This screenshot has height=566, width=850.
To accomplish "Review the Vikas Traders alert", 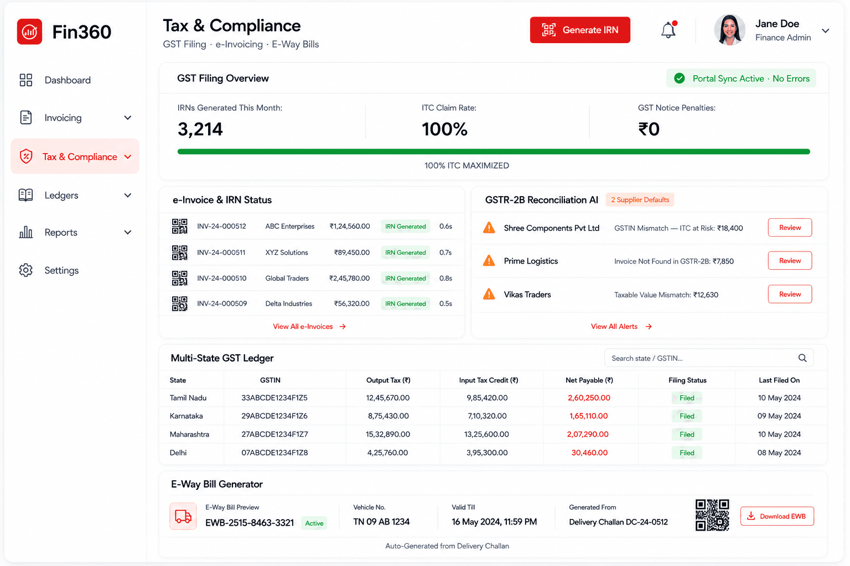I will pos(790,294).
